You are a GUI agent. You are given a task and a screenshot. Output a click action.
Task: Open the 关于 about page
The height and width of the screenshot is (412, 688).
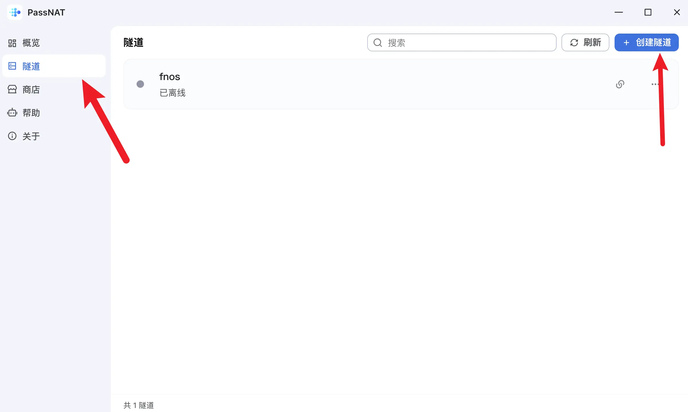(x=31, y=136)
